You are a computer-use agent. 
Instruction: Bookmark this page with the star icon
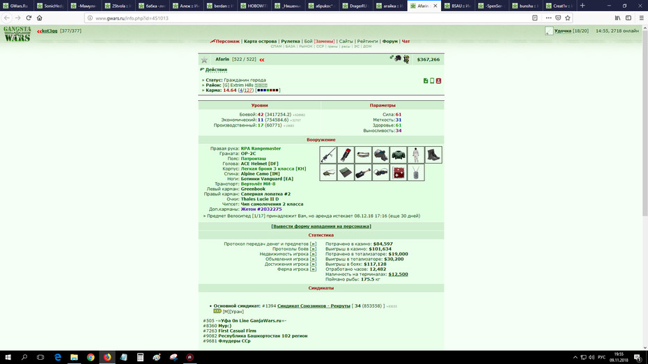pos(567,17)
